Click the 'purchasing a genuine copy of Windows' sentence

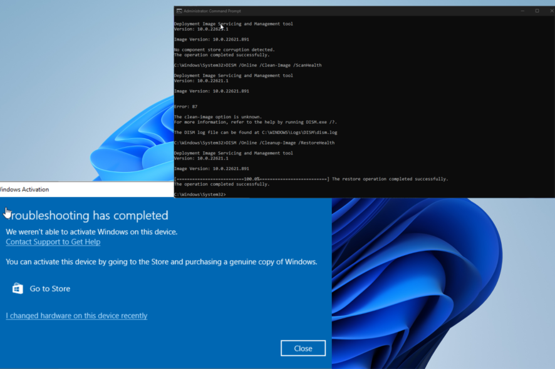pyautogui.click(x=162, y=262)
